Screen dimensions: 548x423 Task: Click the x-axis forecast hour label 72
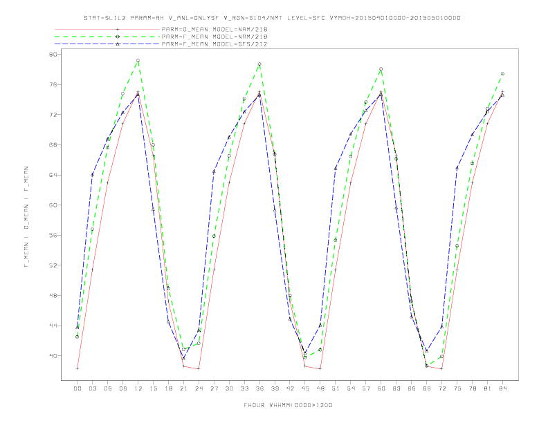click(442, 388)
